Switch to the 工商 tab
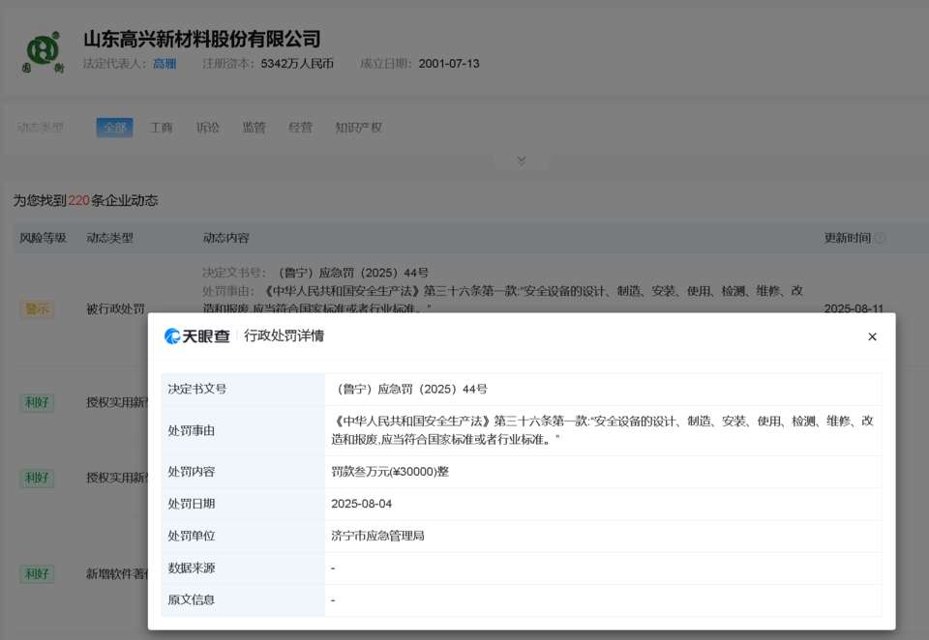Image resolution: width=929 pixels, height=640 pixels. pyautogui.click(x=162, y=128)
